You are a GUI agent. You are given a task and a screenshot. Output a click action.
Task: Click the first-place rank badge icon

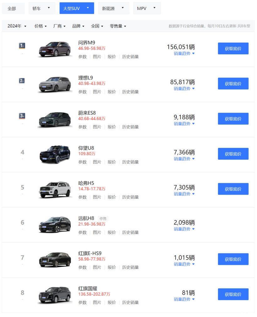(x=22, y=46)
